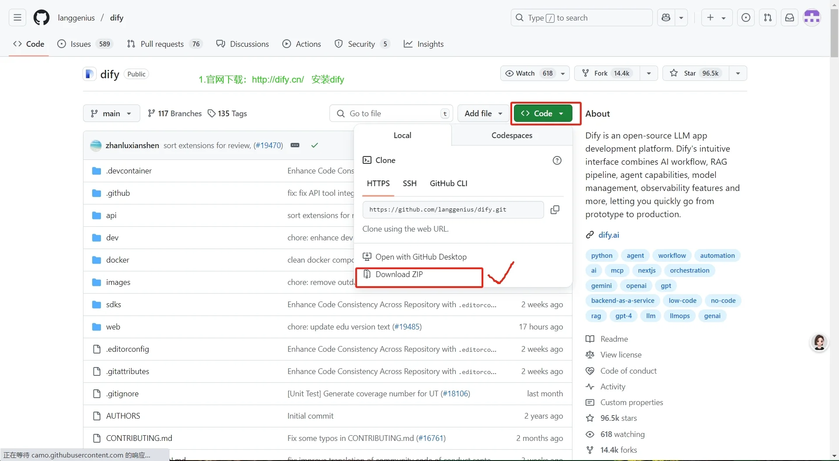The width and height of the screenshot is (839, 461).
Task: Switch to the Code tab
Action: coord(29,44)
